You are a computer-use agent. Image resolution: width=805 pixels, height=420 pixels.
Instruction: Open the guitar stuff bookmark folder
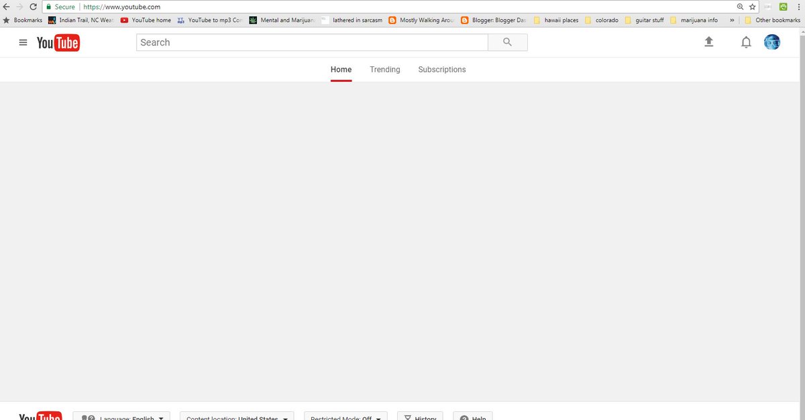pyautogui.click(x=644, y=20)
